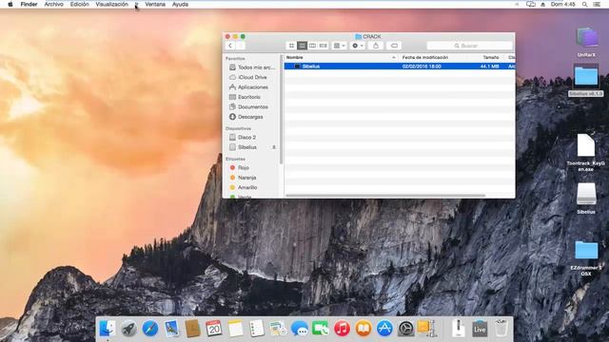Open Messages from the Dock
Screen dimensions: 609x342
(299, 329)
